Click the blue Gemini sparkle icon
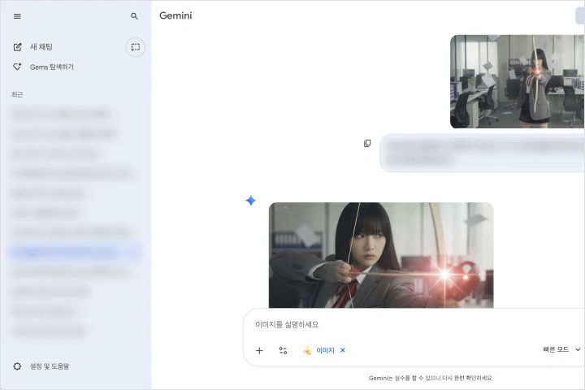 251,201
